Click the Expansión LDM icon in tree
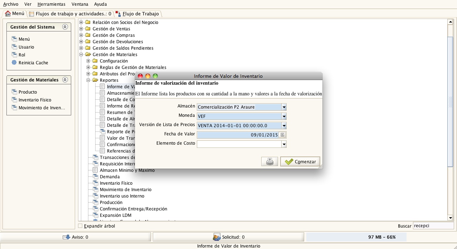457x249 pixels. (95, 215)
